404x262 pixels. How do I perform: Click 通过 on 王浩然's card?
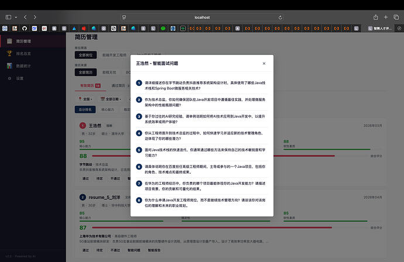85,178
